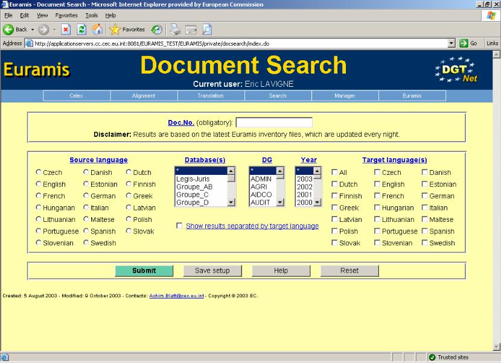This screenshot has width=501, height=363.
Task: Select 2002 in the Year list
Action: point(304,187)
